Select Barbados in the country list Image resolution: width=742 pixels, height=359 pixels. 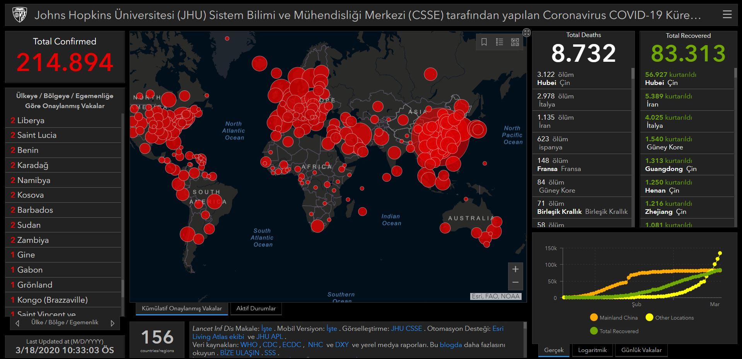[63, 210]
